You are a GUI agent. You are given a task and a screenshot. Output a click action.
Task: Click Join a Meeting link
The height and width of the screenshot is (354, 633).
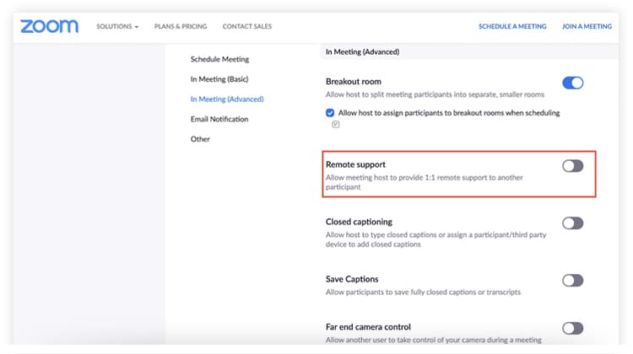[x=587, y=27]
